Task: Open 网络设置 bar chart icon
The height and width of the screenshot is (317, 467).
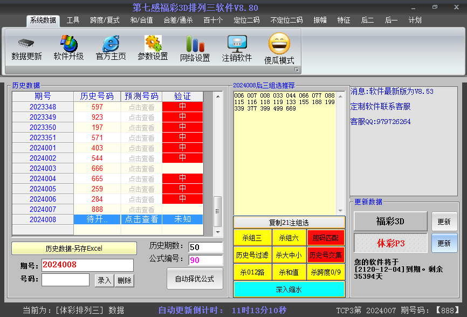Action: click(x=195, y=44)
